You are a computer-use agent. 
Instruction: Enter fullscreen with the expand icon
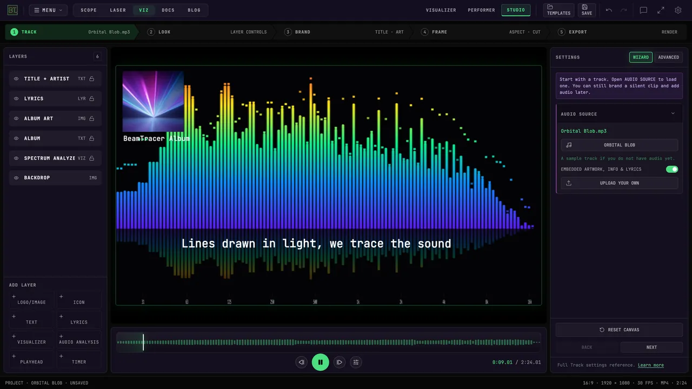coord(661,10)
